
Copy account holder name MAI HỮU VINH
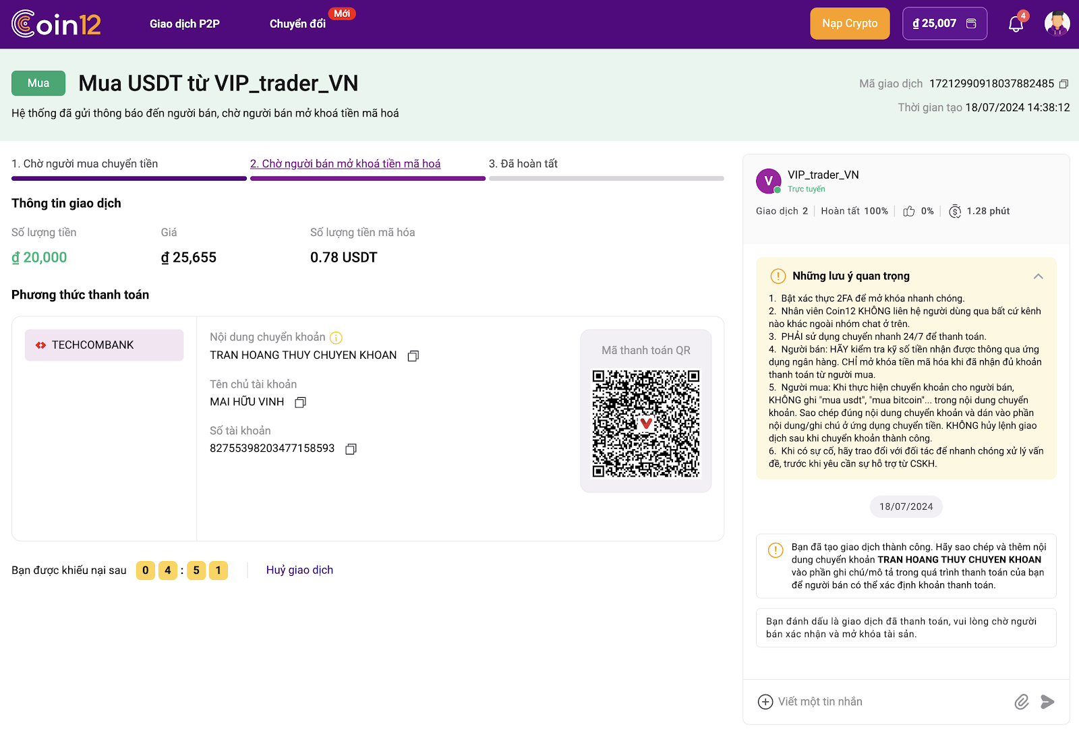(301, 402)
